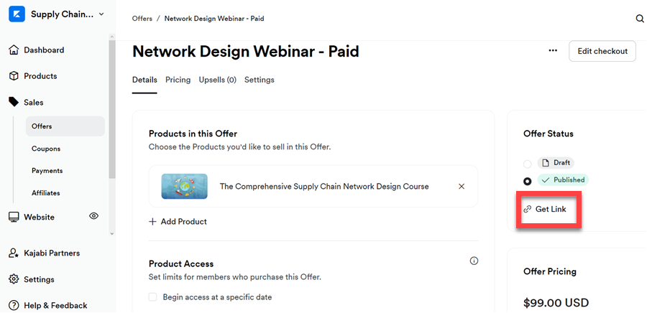The width and height of the screenshot is (647, 313).
Task: Open the three-dot more options menu
Action: click(x=553, y=51)
